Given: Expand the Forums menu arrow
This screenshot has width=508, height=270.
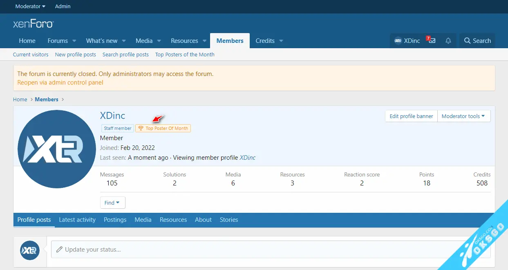Looking at the screenshot, I should (74, 41).
